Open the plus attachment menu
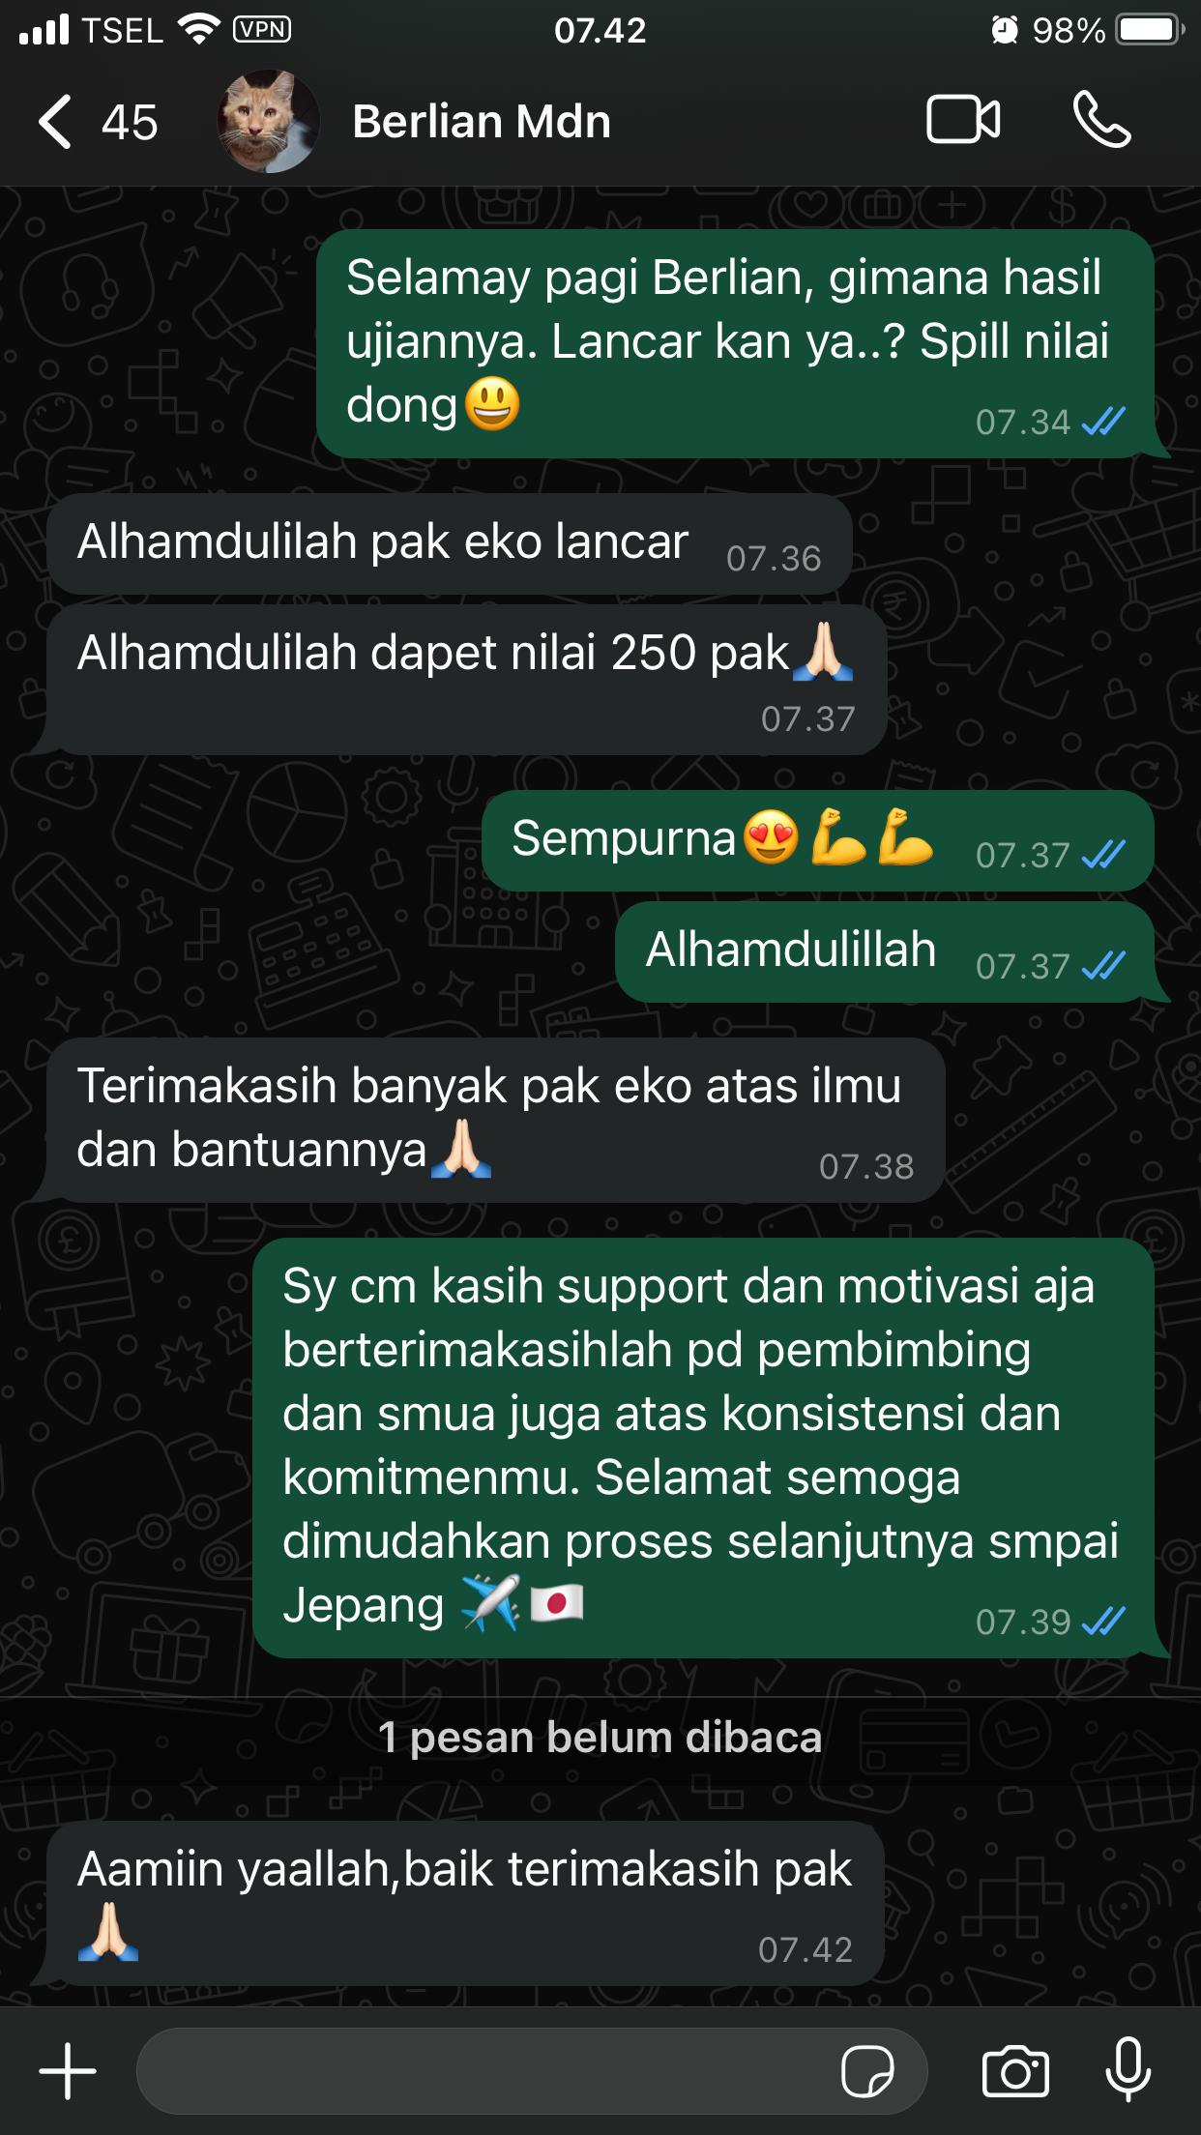Viewport: 1201px width, 2135px height. (68, 2071)
